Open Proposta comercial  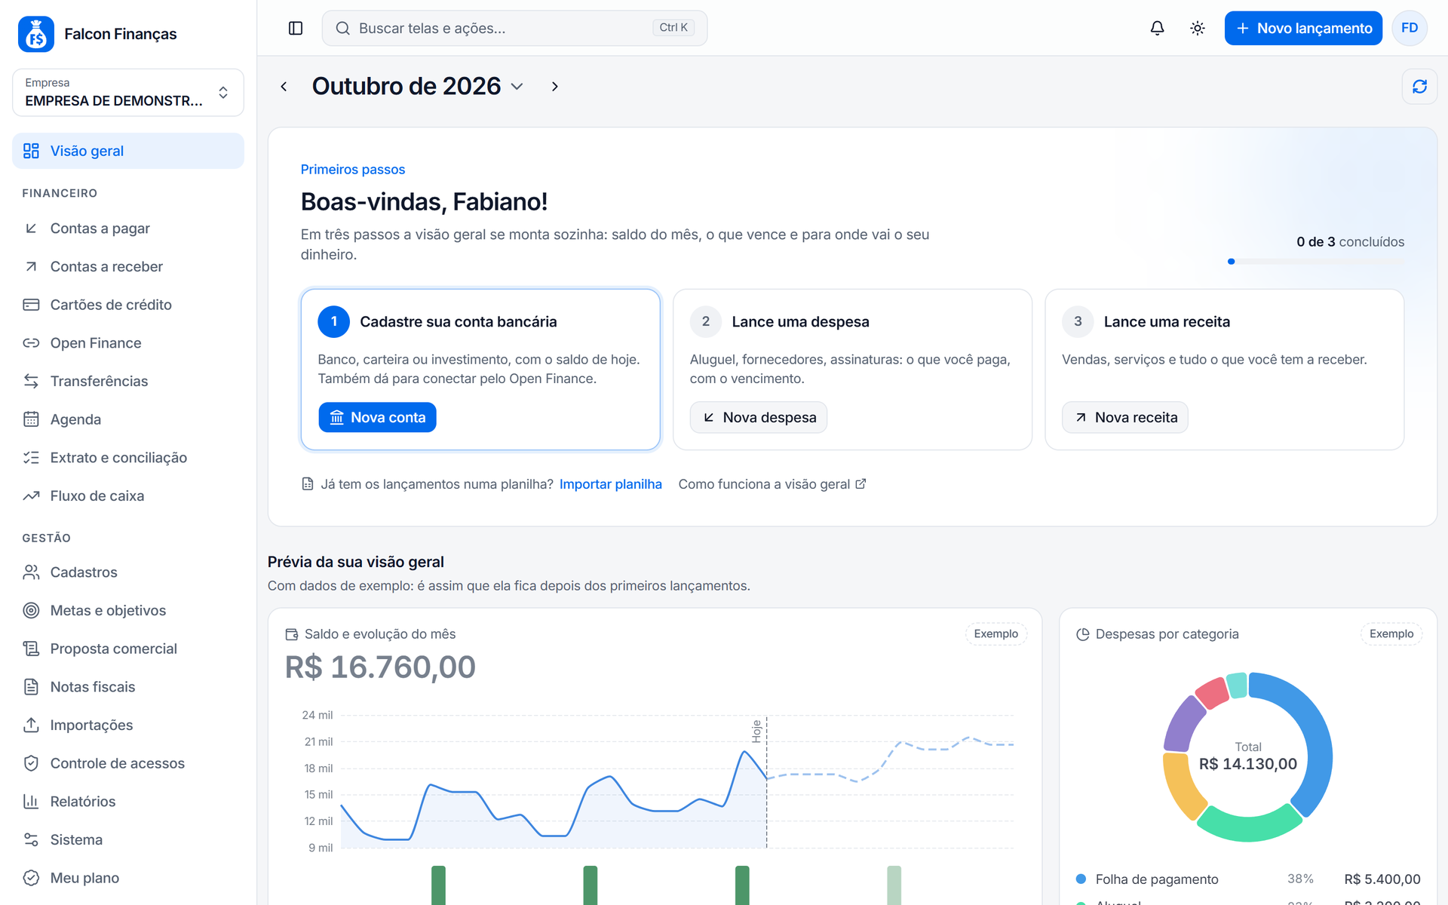pyautogui.click(x=128, y=649)
